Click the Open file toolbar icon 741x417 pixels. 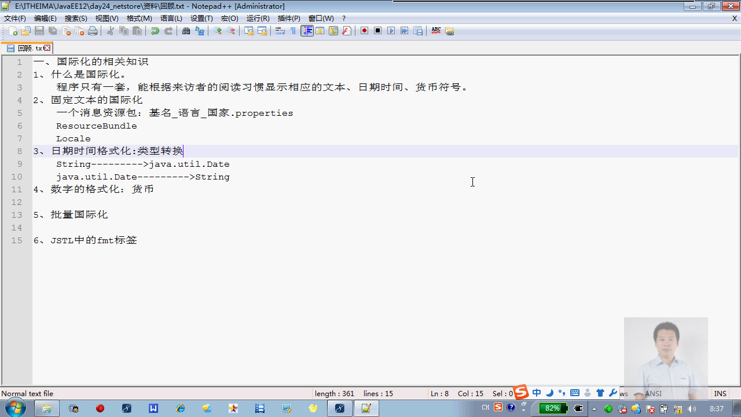click(26, 31)
